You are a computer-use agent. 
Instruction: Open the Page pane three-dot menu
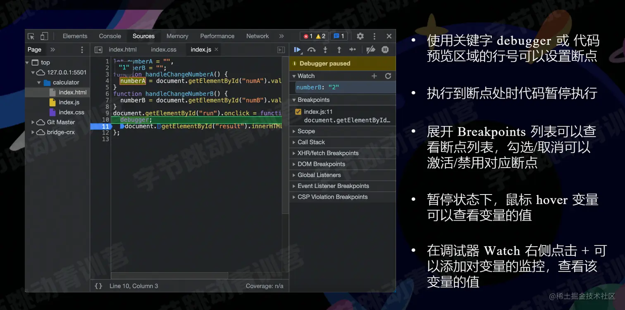coord(82,50)
